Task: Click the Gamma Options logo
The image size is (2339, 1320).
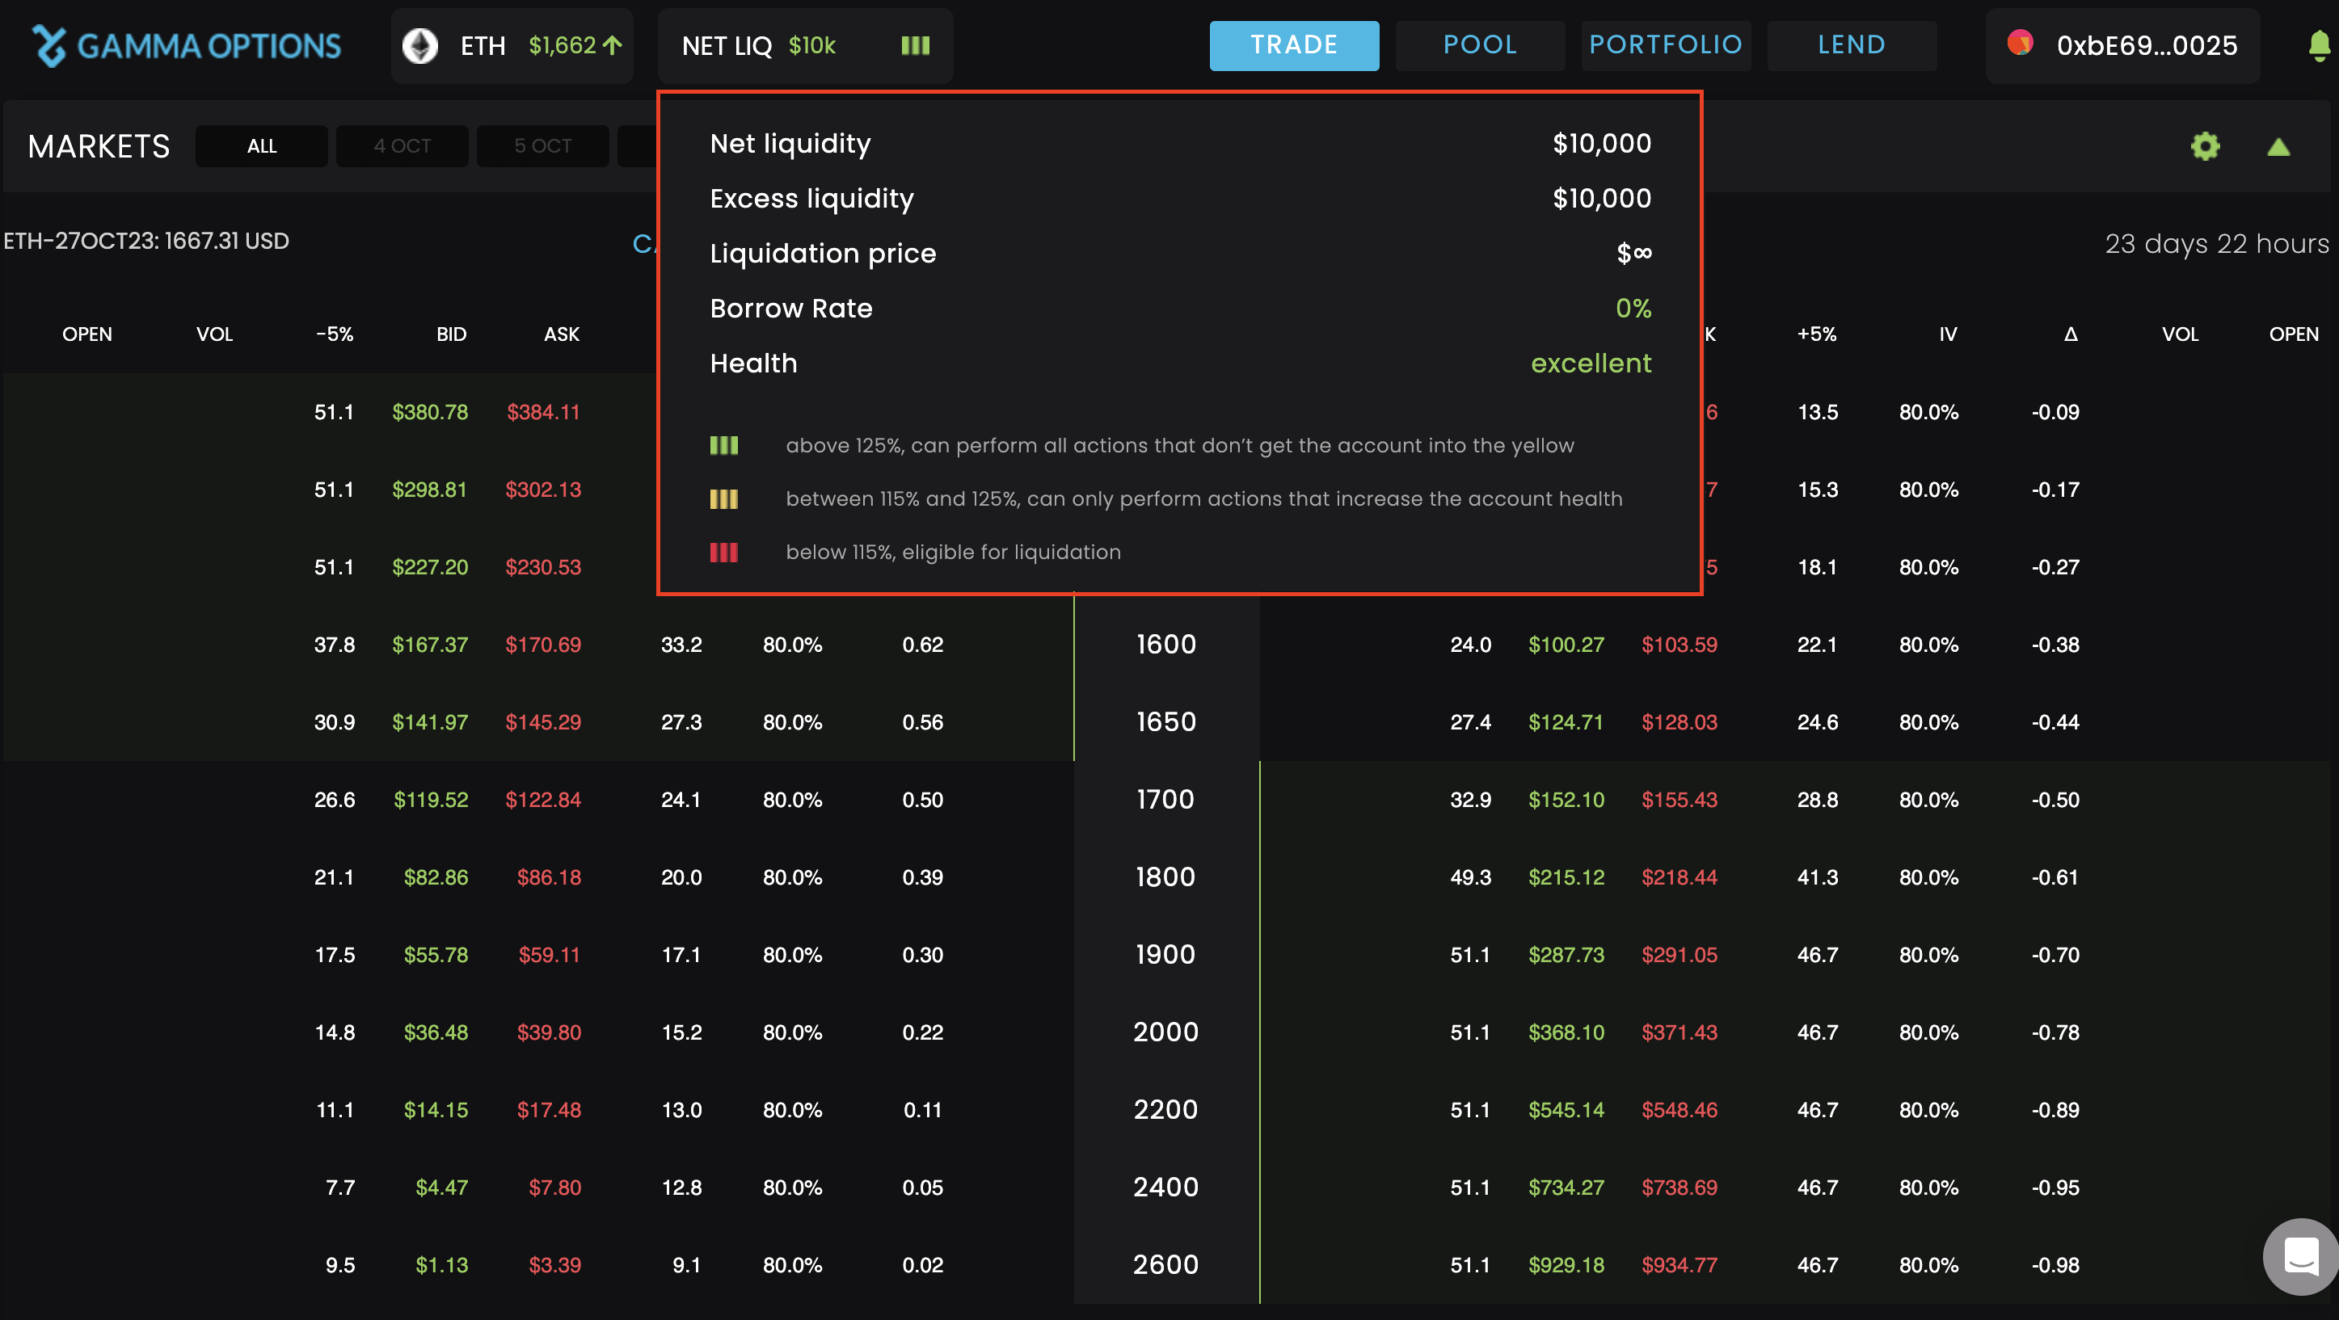Action: click(x=186, y=45)
